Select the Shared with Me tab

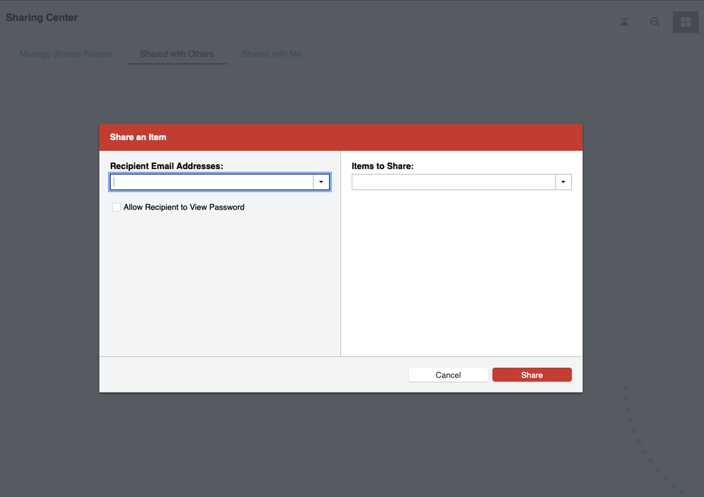(271, 53)
